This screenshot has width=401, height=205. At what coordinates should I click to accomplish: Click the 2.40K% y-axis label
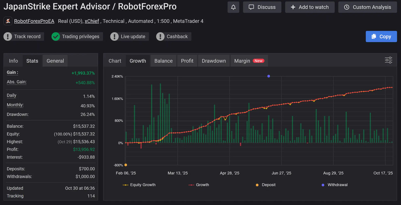(117, 77)
